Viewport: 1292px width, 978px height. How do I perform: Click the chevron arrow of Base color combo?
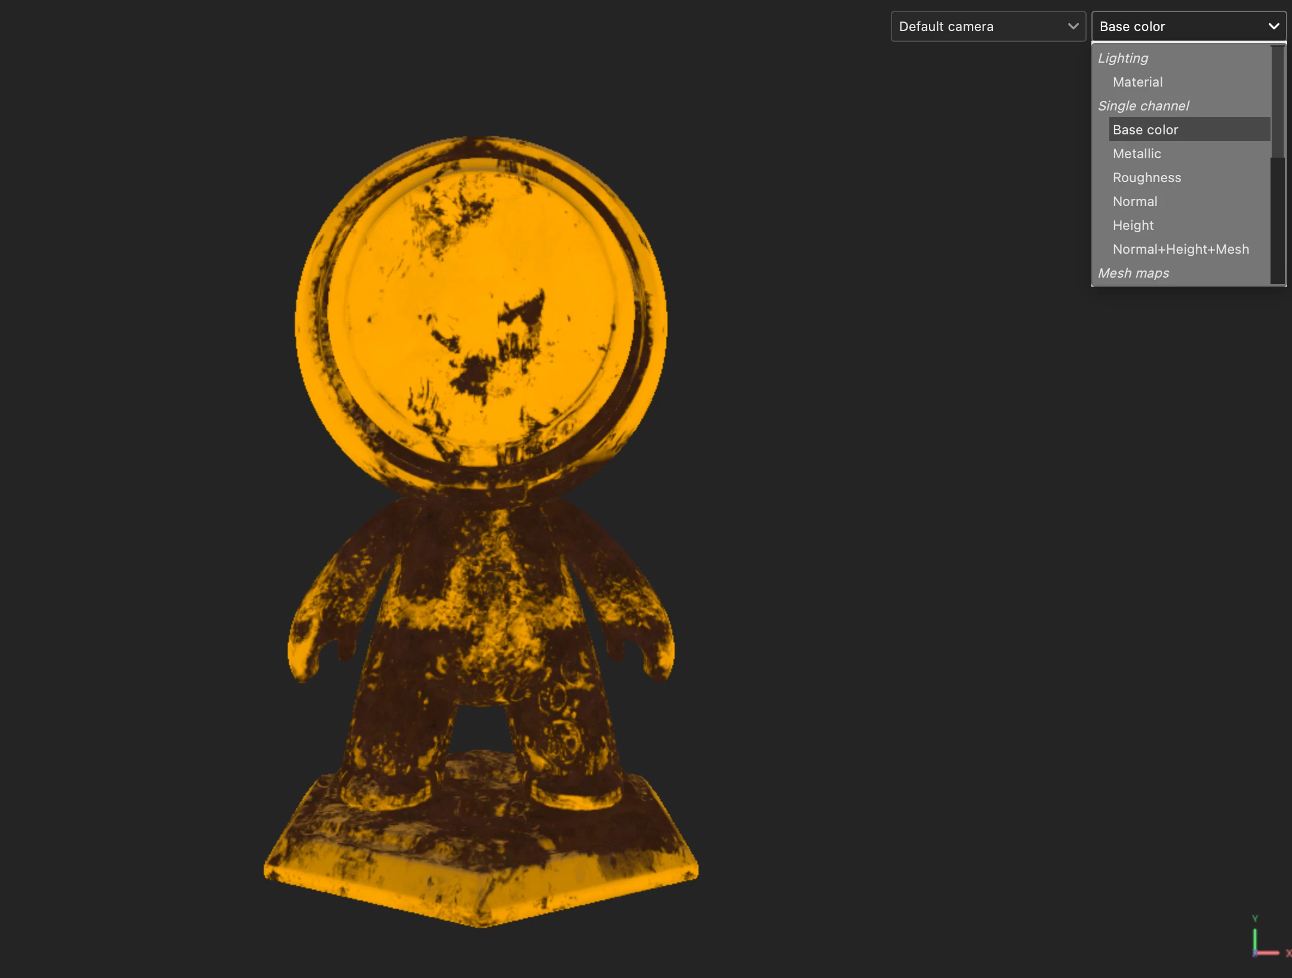point(1273,26)
